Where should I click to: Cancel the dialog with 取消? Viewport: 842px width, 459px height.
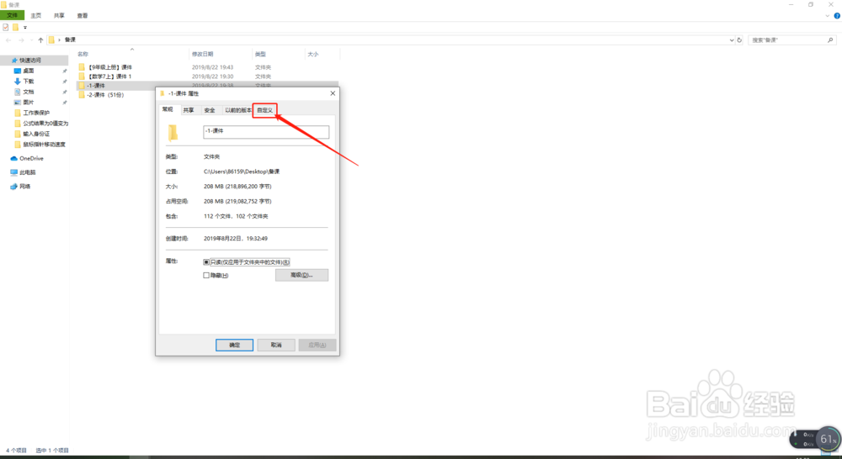(276, 345)
